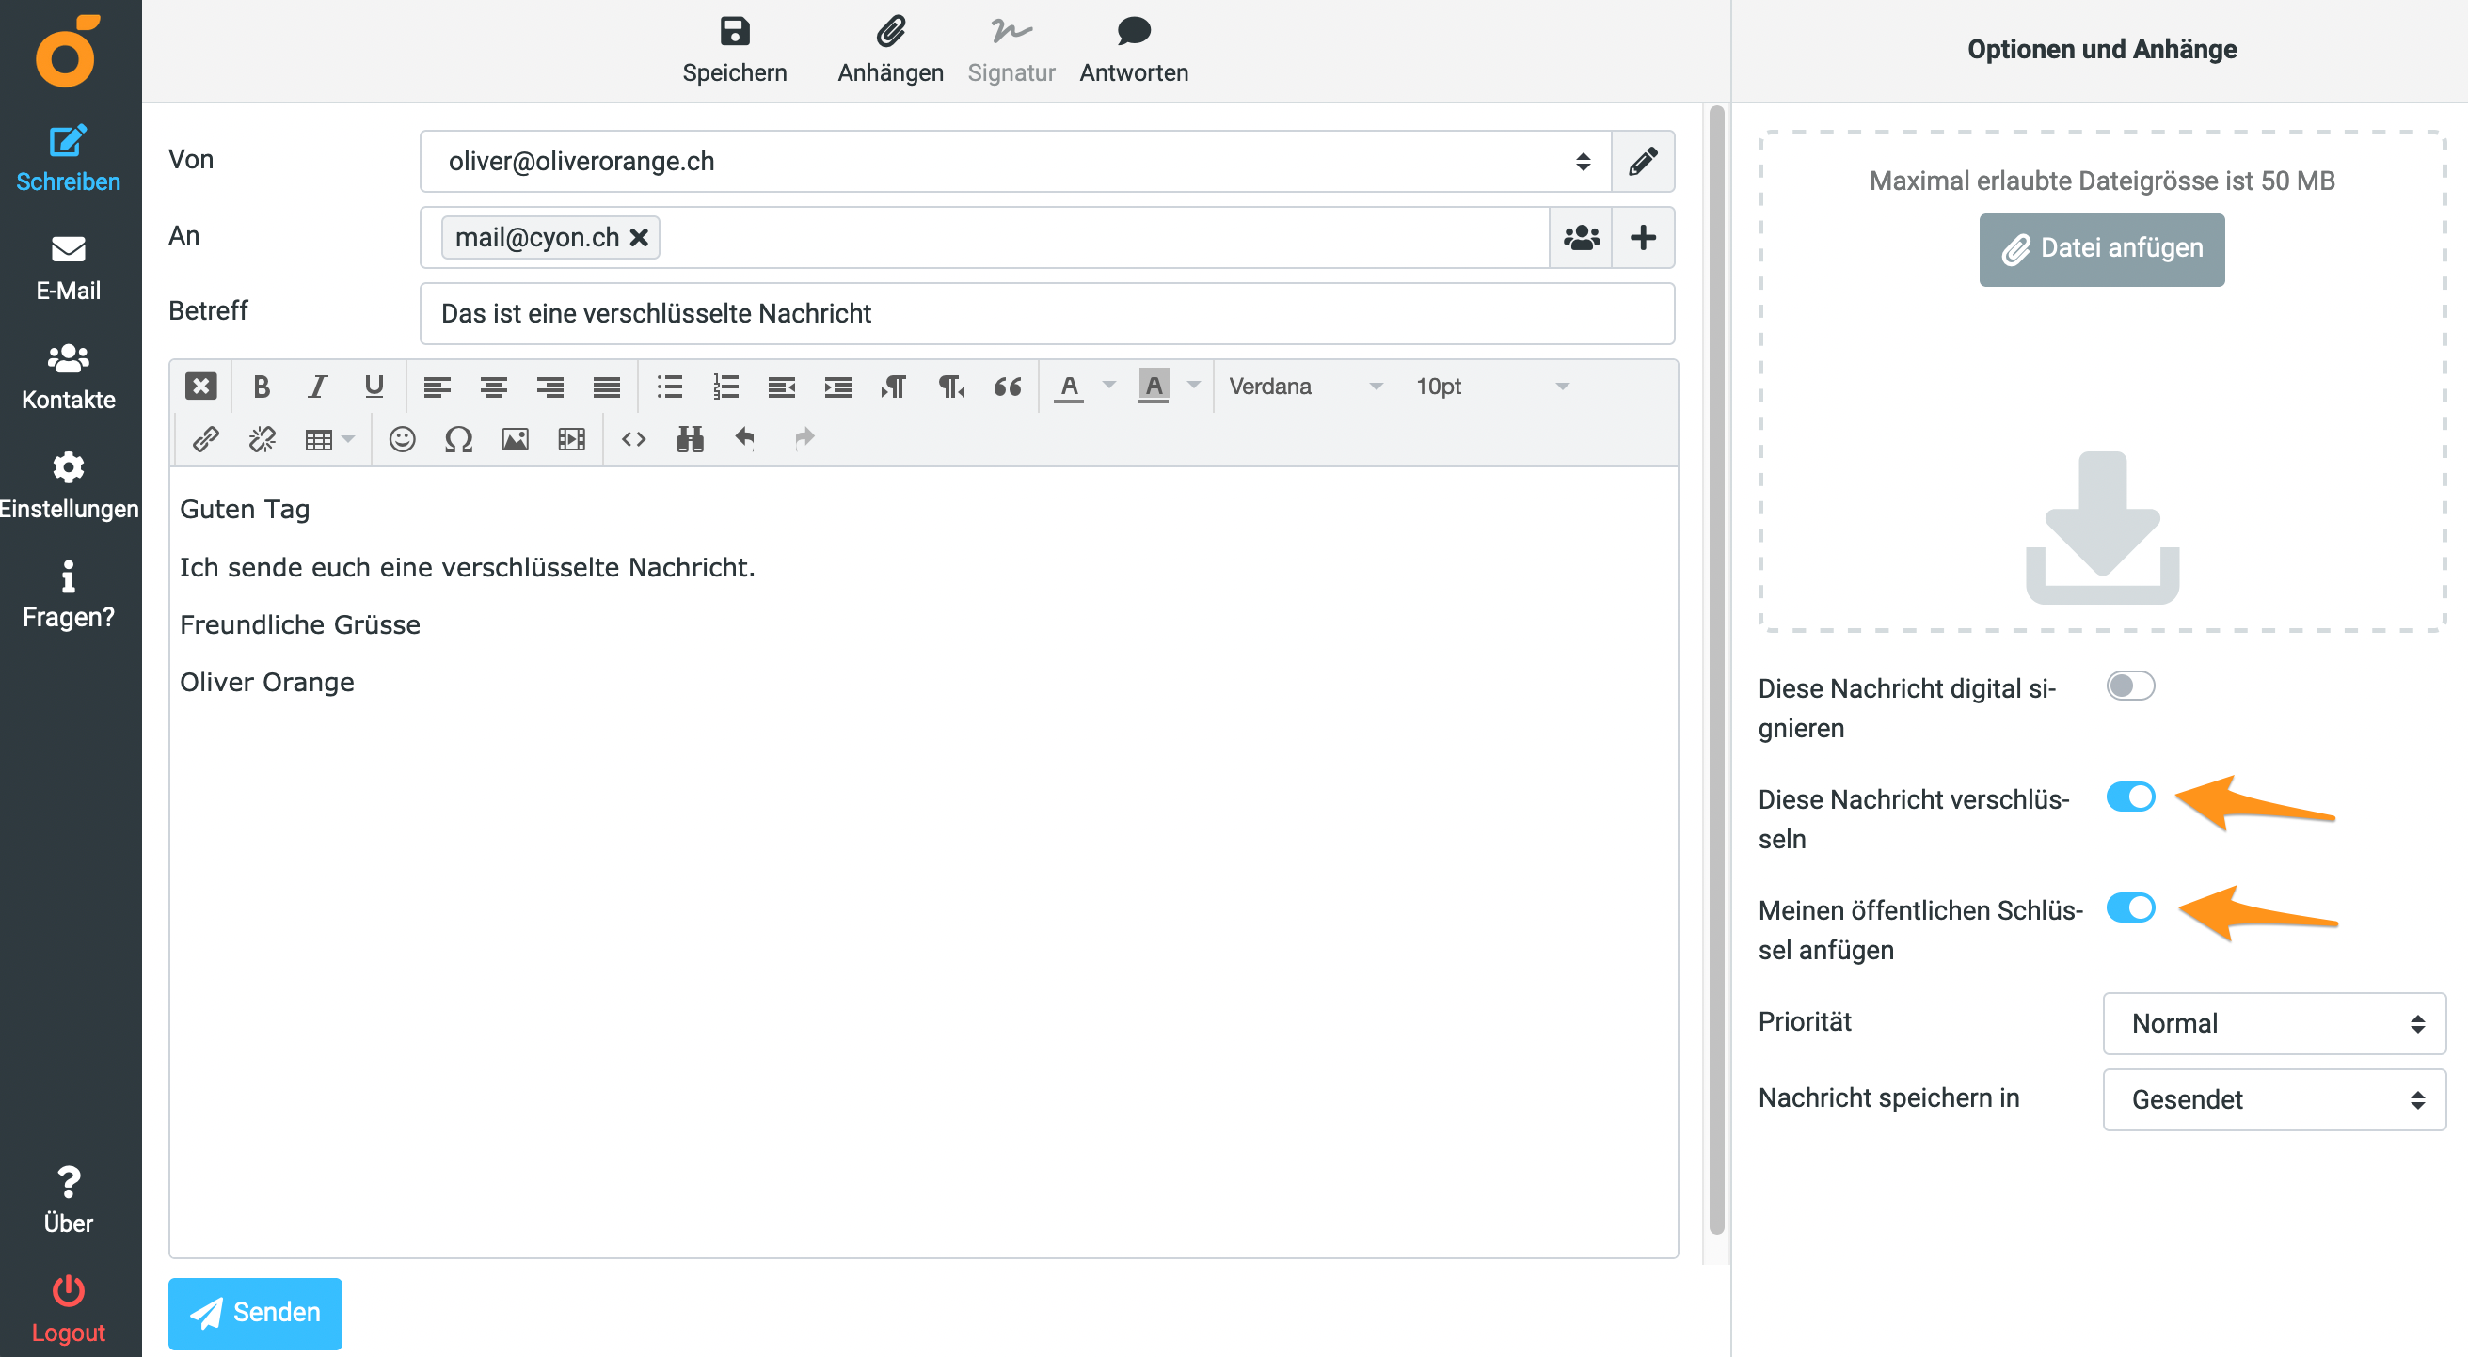Open the Gesendet save-folder dropdown

pos(2272,1099)
